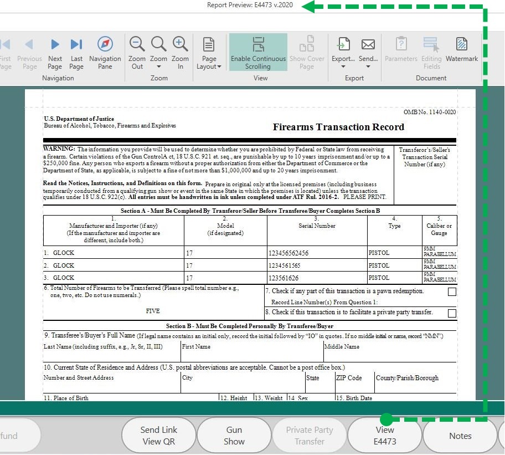The image size is (505, 455).
Task: Go to the Next Page
Action: [x=55, y=53]
